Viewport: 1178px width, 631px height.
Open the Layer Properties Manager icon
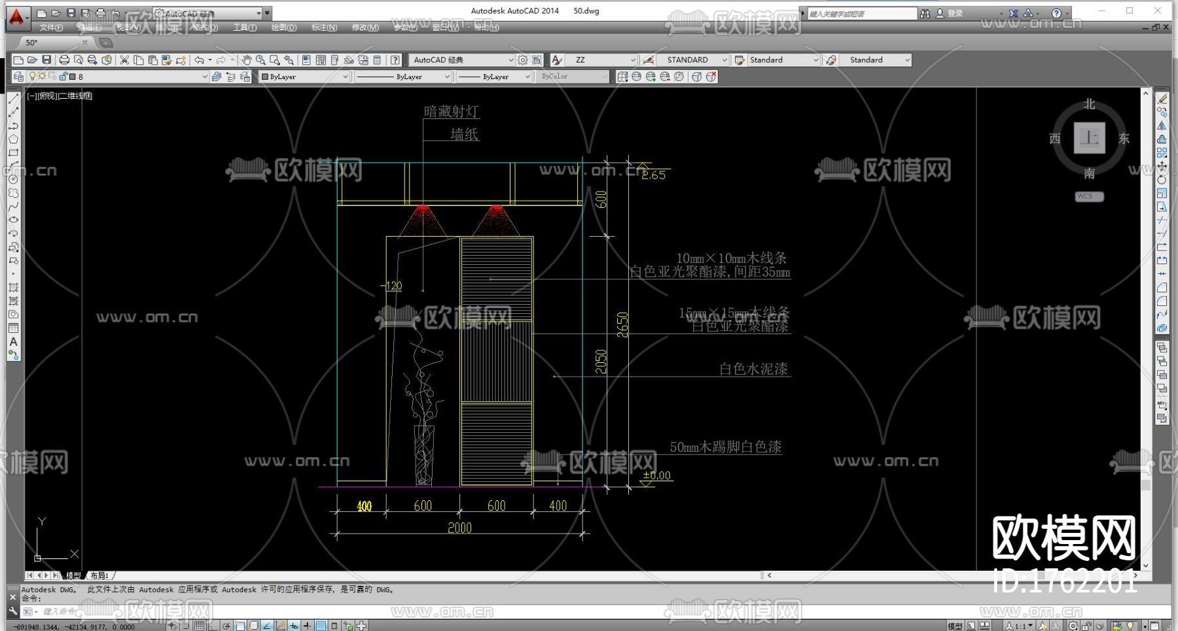point(18,77)
